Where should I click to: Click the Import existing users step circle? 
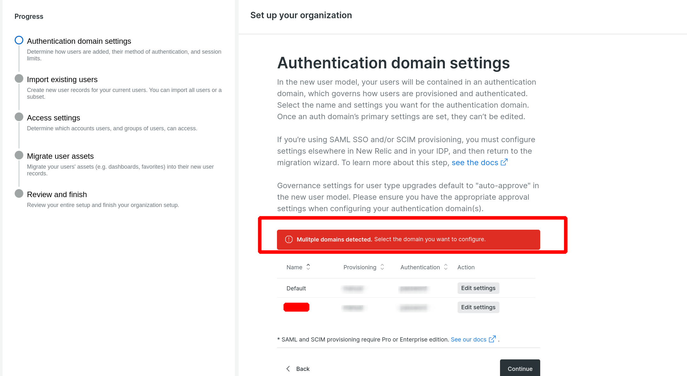pos(19,79)
